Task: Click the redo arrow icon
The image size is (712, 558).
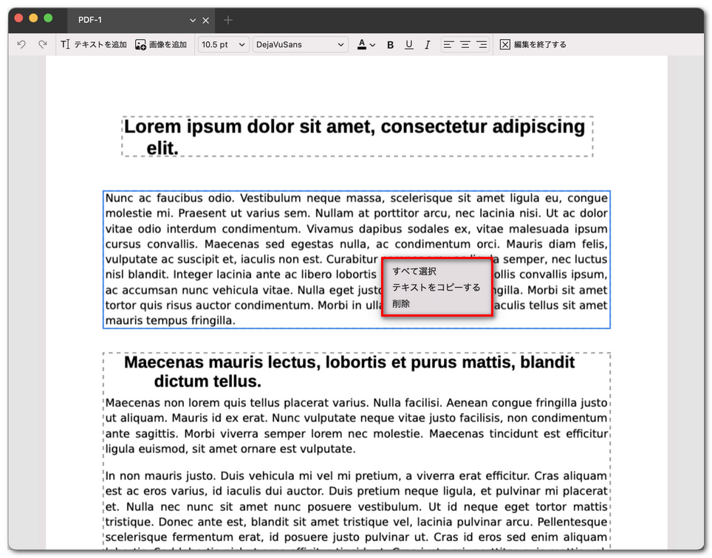Action: pos(43,44)
